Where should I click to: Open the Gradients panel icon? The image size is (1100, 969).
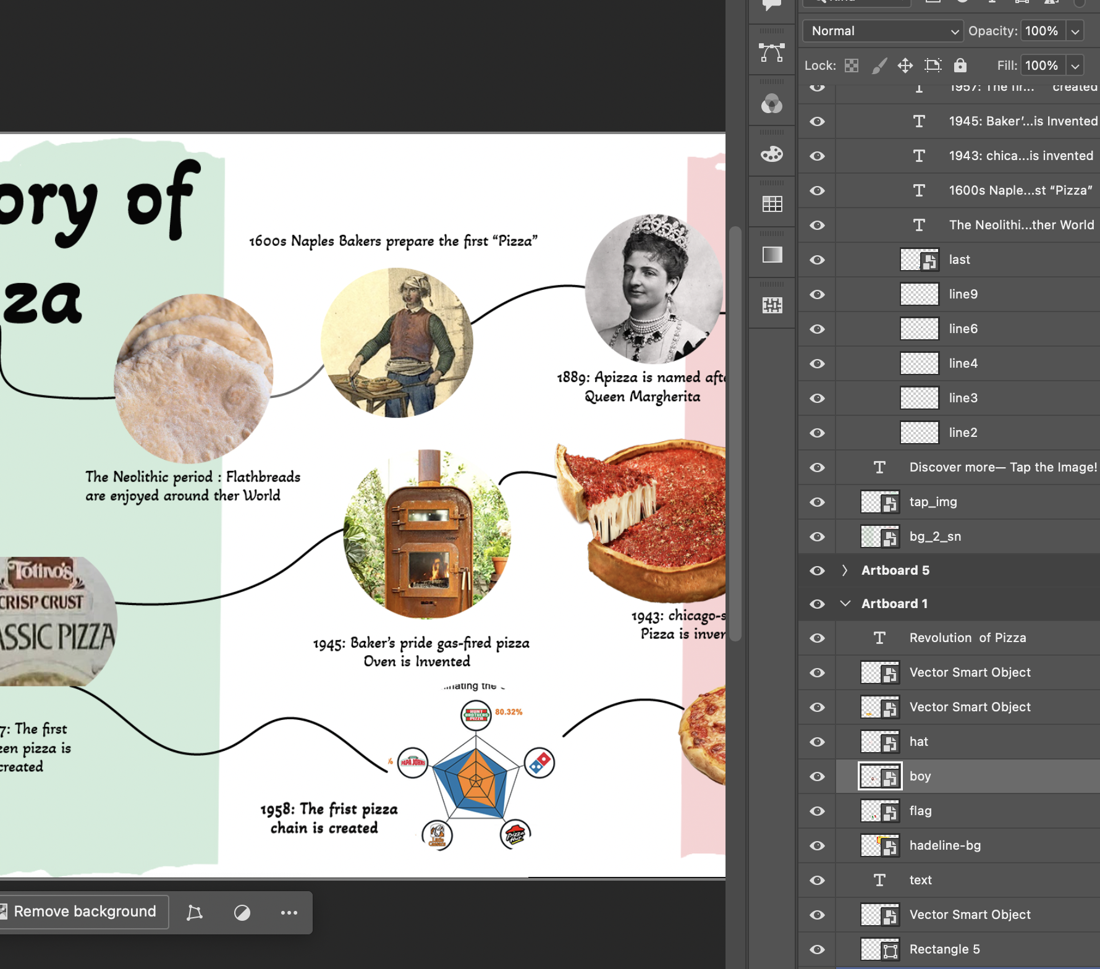(x=772, y=255)
